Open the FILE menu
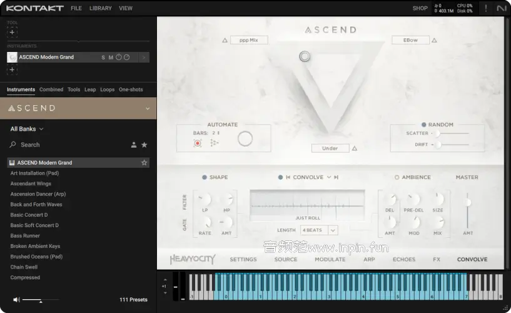Viewport: 511px width, 313px height. [76, 8]
